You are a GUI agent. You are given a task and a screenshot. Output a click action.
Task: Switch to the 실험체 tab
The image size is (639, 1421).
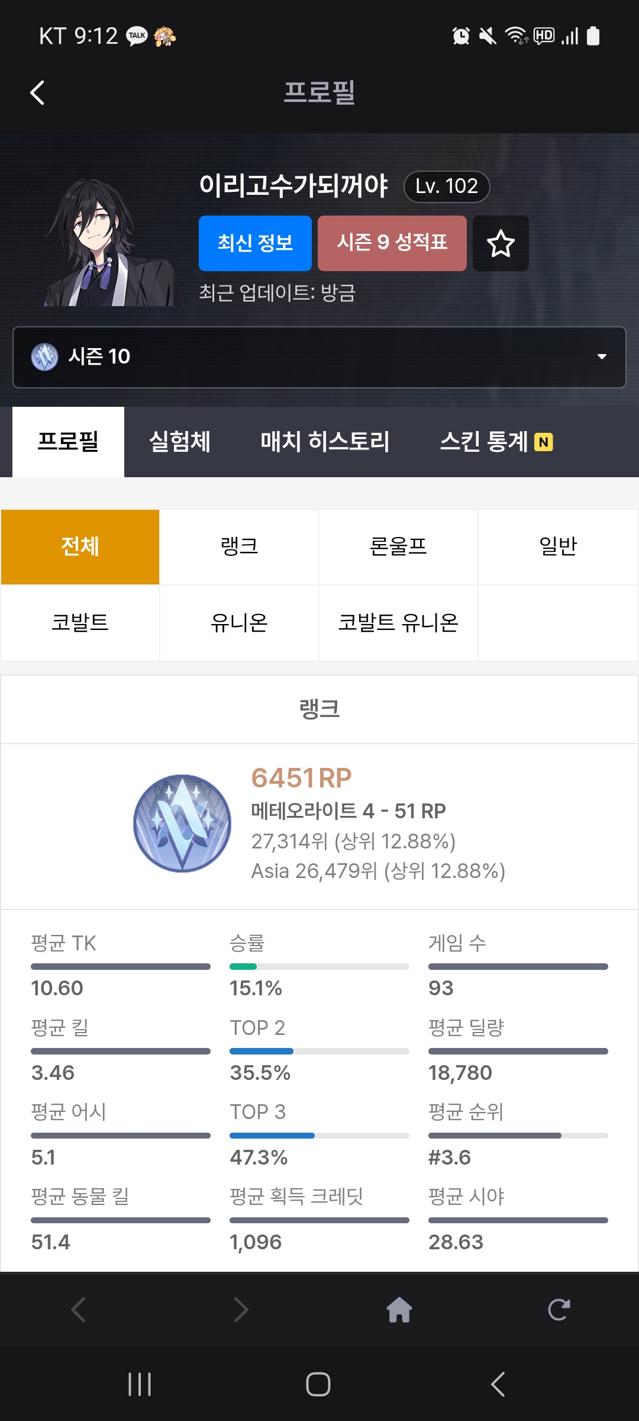click(180, 442)
